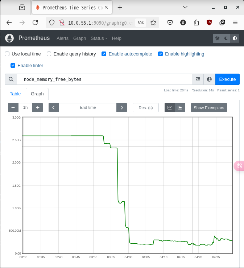Image resolution: width=244 pixels, height=268 pixels.
Task: Click the translate floating widget
Action: point(239,166)
